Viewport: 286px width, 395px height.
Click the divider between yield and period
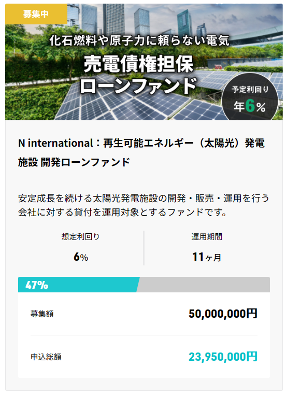click(144, 248)
